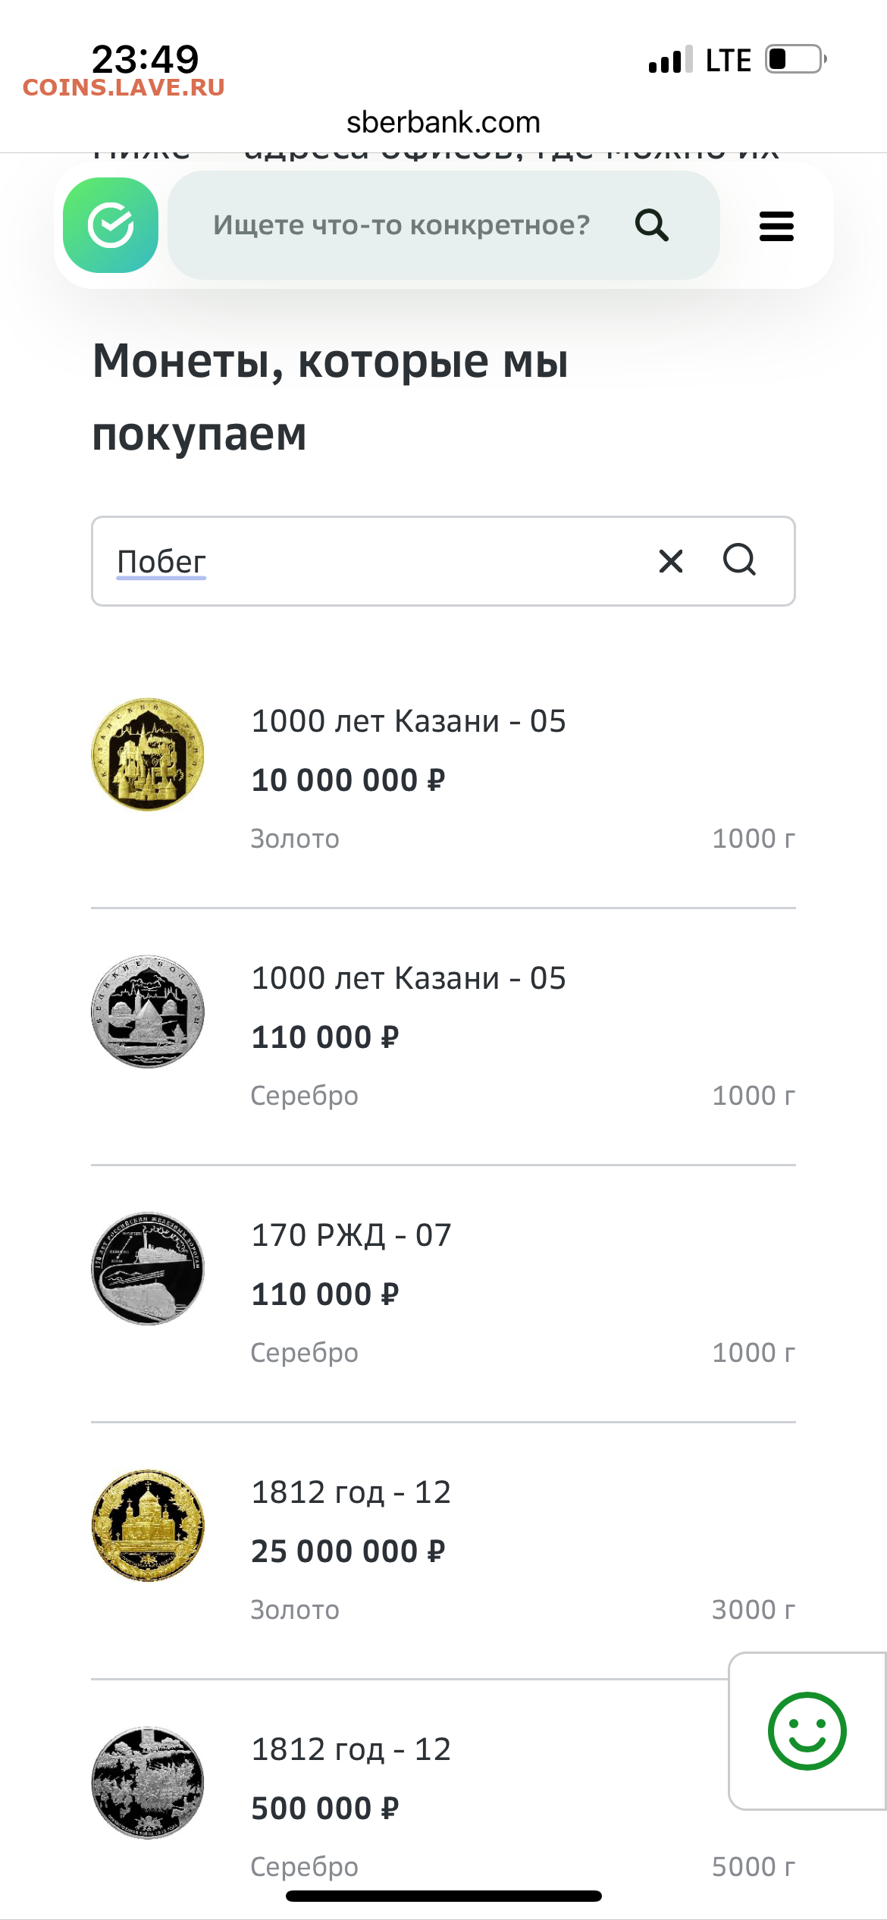This screenshot has height=1920, width=887.
Task: Clear the coin search with the X icon
Action: tap(671, 561)
